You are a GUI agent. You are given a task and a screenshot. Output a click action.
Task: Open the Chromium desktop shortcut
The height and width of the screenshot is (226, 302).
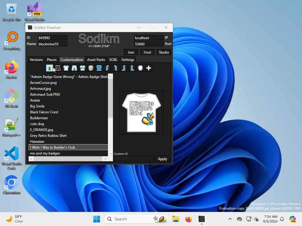pyautogui.click(x=12, y=185)
